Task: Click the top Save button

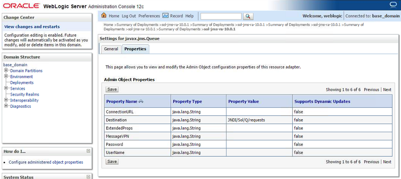Action: coord(112,89)
